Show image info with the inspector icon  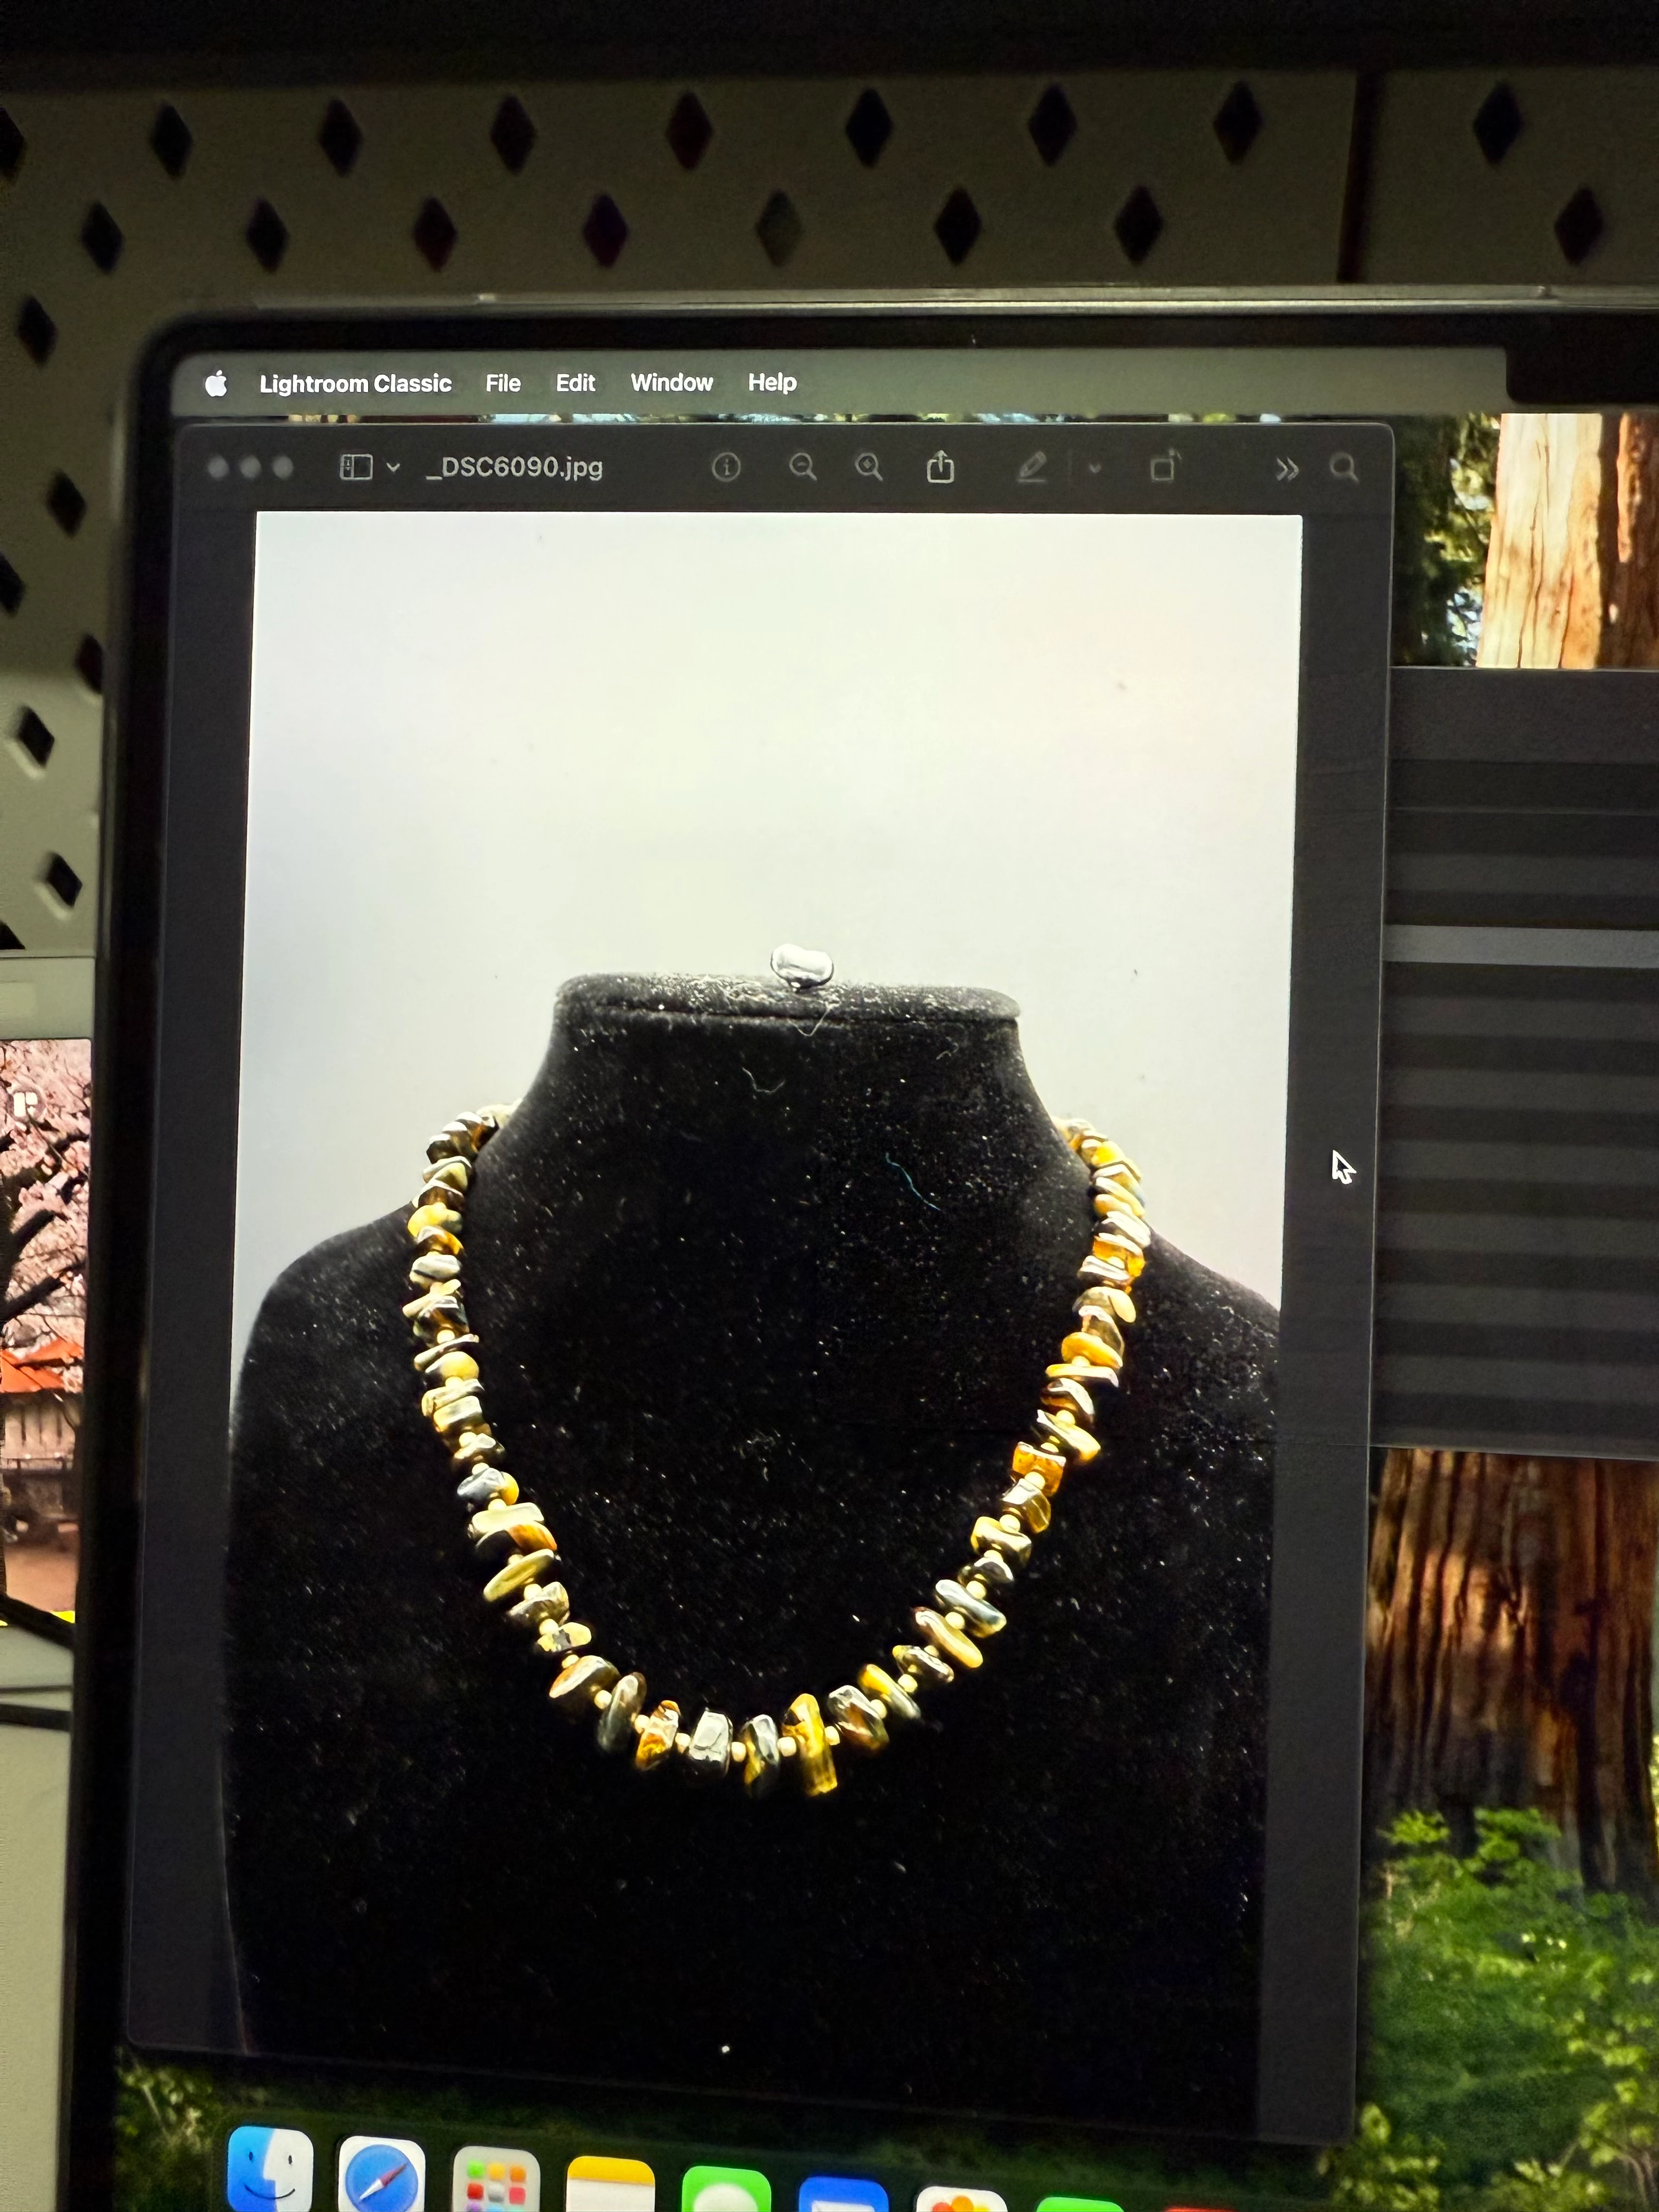(x=726, y=467)
